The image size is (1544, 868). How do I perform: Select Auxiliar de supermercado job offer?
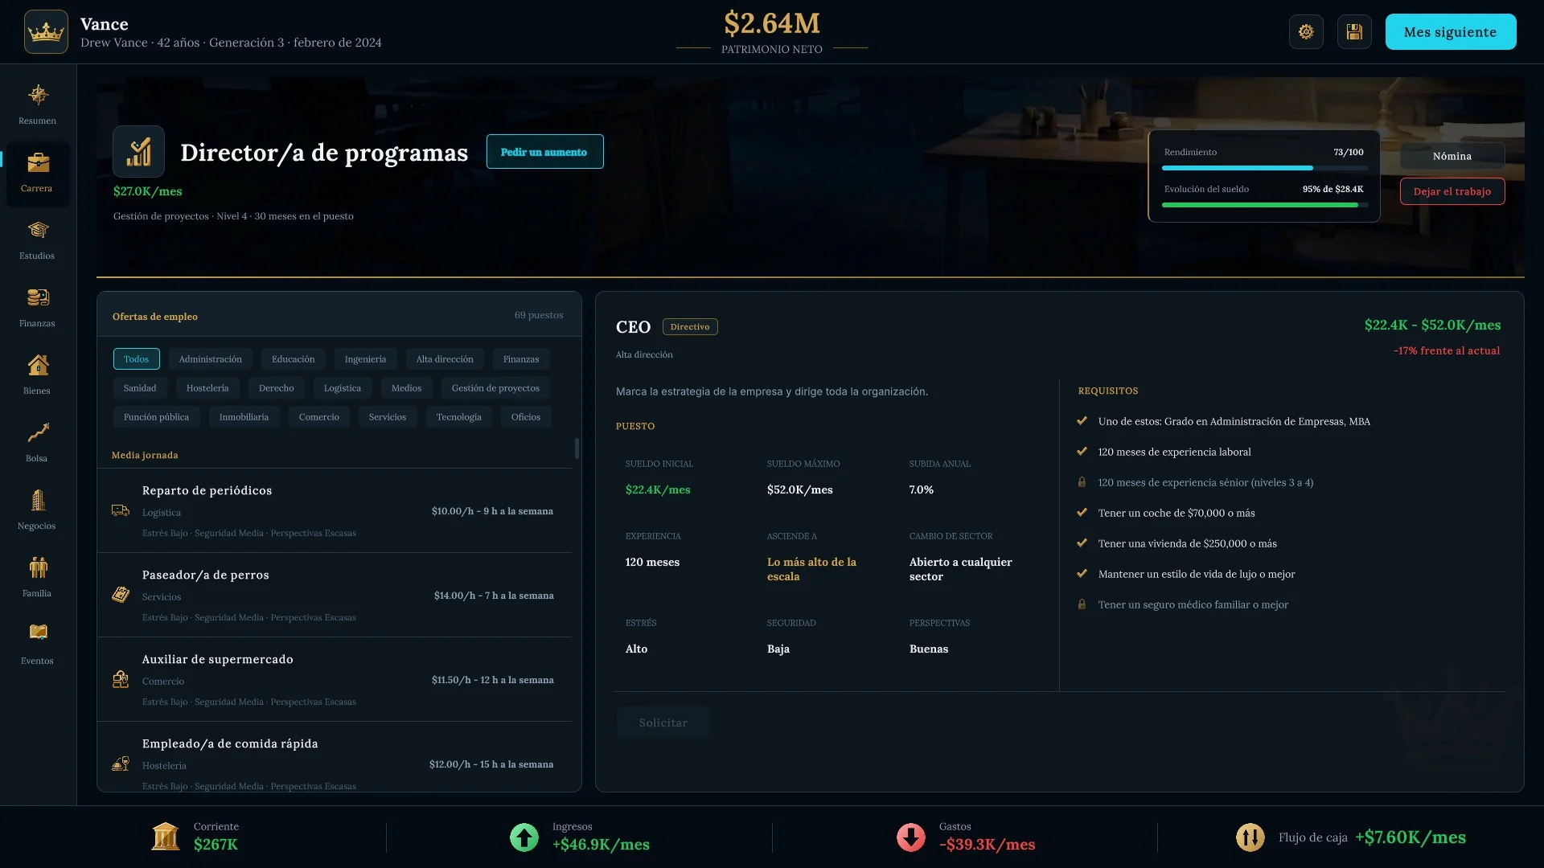coord(335,680)
